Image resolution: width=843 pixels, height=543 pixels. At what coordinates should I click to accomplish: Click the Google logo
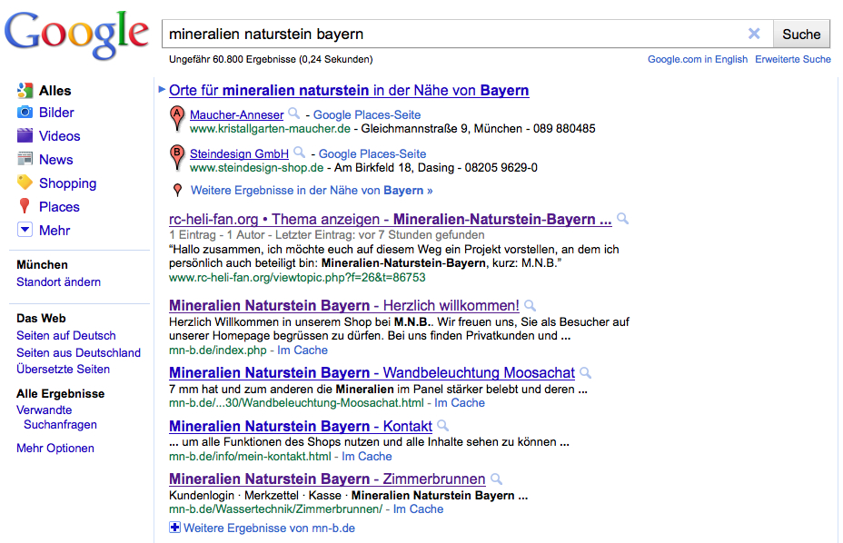coord(76,34)
